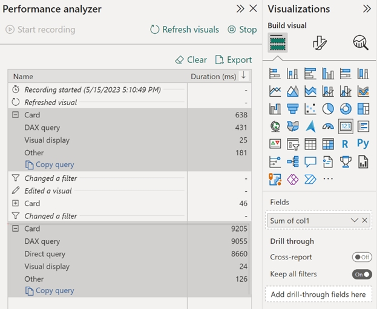This screenshot has height=309, width=377.
Task: Open Sum of col1 field dropdown
Action: point(354,220)
